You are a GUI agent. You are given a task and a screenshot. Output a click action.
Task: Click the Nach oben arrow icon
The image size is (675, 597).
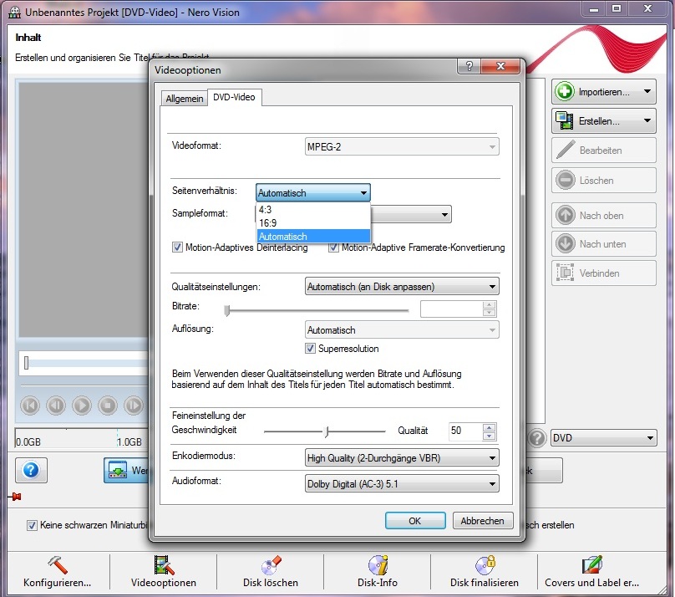tap(566, 216)
